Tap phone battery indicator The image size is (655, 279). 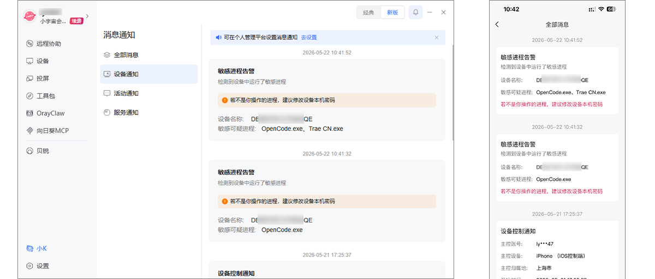click(x=611, y=9)
